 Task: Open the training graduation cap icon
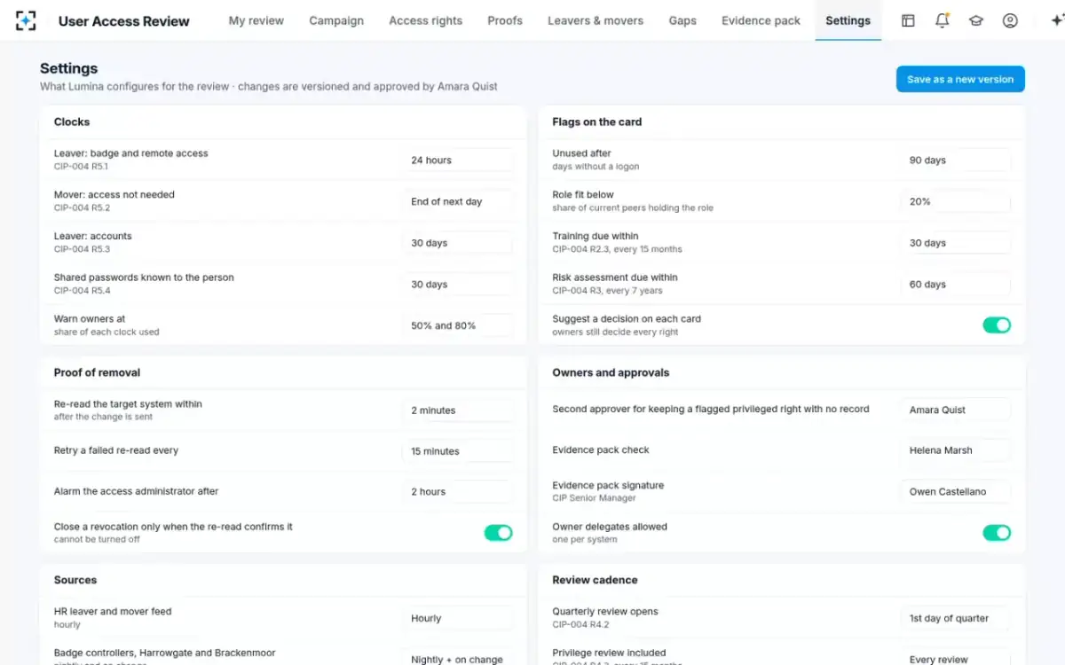coord(975,20)
